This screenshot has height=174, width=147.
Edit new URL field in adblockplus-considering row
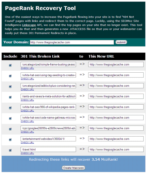point(116,86)
